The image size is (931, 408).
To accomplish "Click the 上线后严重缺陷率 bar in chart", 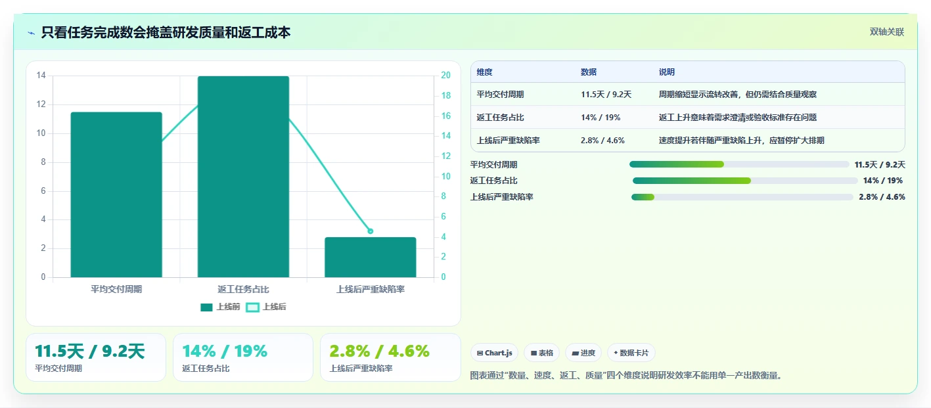I will (371, 257).
